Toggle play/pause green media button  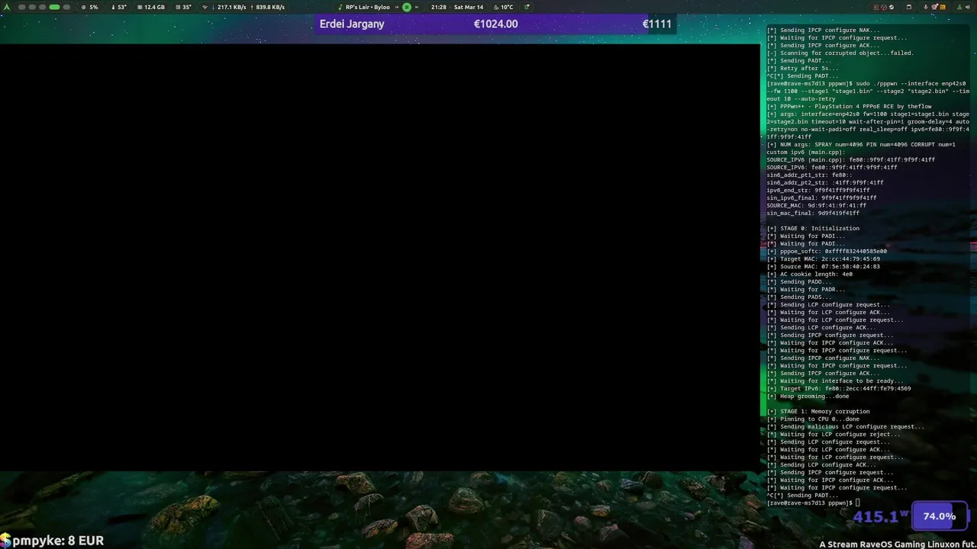[x=407, y=7]
